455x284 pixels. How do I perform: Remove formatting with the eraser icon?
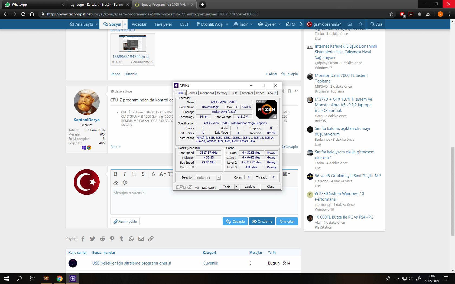[x=116, y=183]
